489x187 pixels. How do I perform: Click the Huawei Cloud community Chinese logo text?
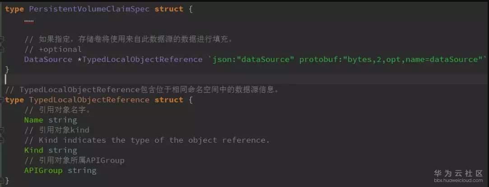[x=458, y=173]
